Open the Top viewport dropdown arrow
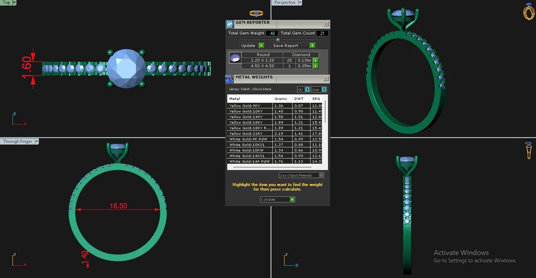 (14, 2)
